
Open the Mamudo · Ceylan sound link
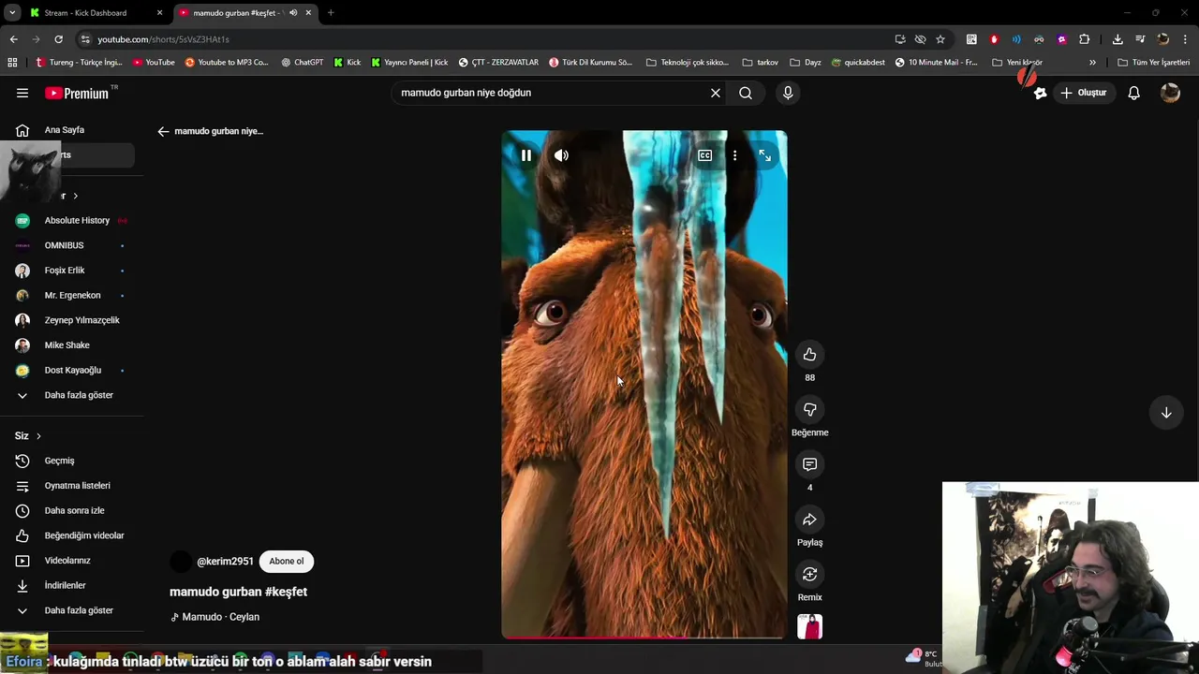220,617
